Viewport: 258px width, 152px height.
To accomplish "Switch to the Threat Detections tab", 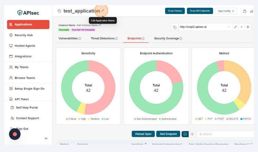I will click(x=103, y=38).
